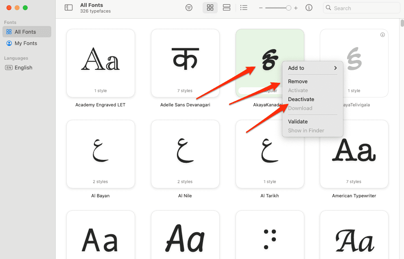This screenshot has width=404, height=259.
Task: Switch to grid view
Action: (x=210, y=8)
